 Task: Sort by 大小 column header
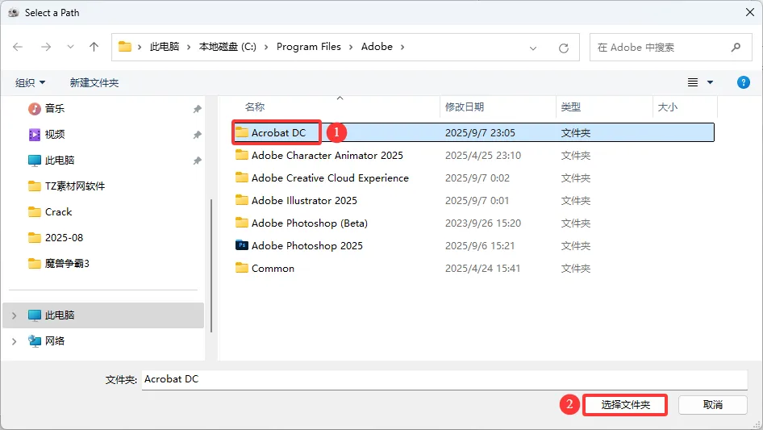(668, 106)
